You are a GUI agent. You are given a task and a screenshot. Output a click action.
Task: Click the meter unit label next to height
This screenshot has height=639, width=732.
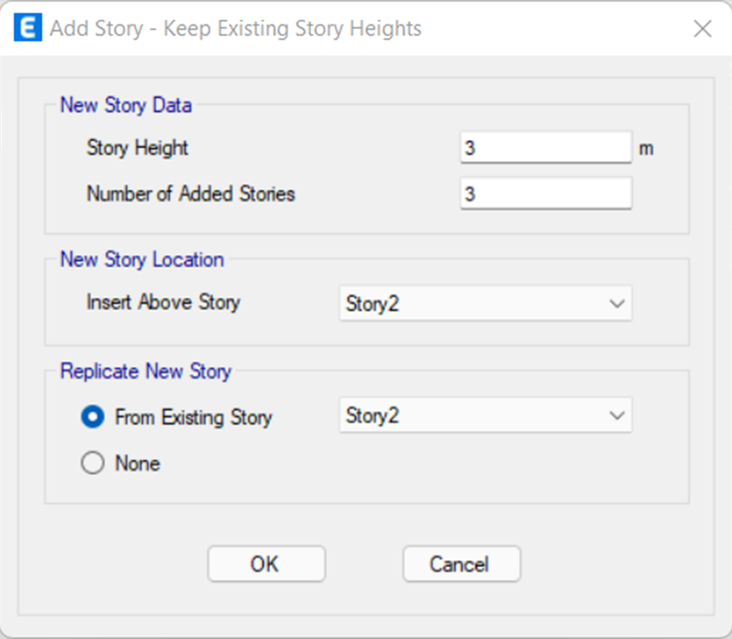coord(646,149)
